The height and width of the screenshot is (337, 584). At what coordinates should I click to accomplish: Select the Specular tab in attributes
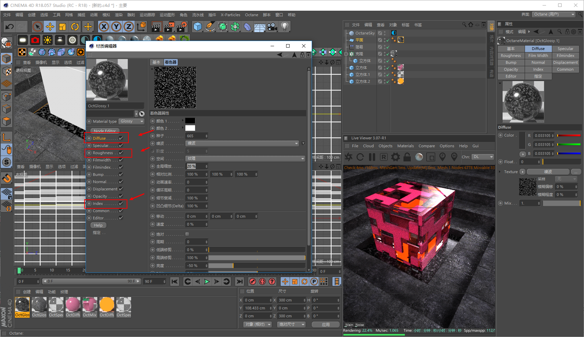pyautogui.click(x=565, y=49)
